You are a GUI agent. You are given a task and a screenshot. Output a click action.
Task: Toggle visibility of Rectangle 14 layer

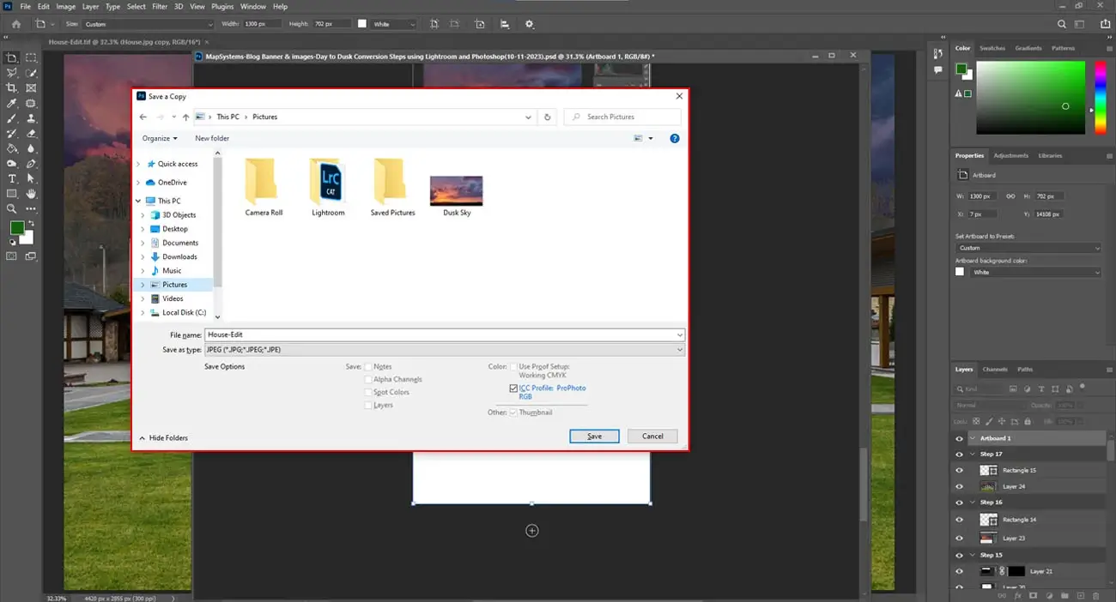coord(959,520)
